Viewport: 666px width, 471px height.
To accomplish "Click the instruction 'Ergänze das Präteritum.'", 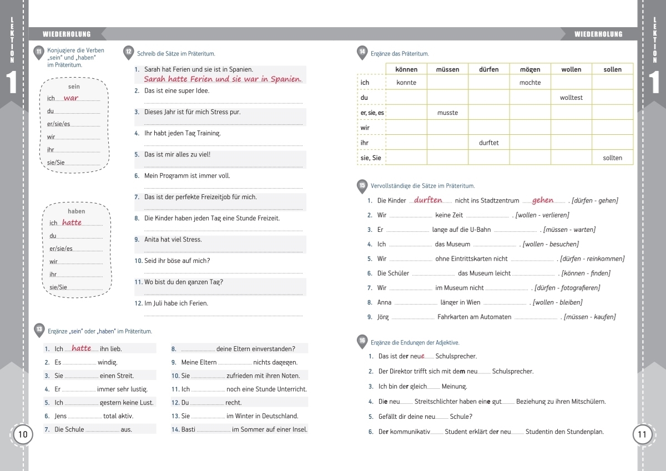I will (x=400, y=54).
